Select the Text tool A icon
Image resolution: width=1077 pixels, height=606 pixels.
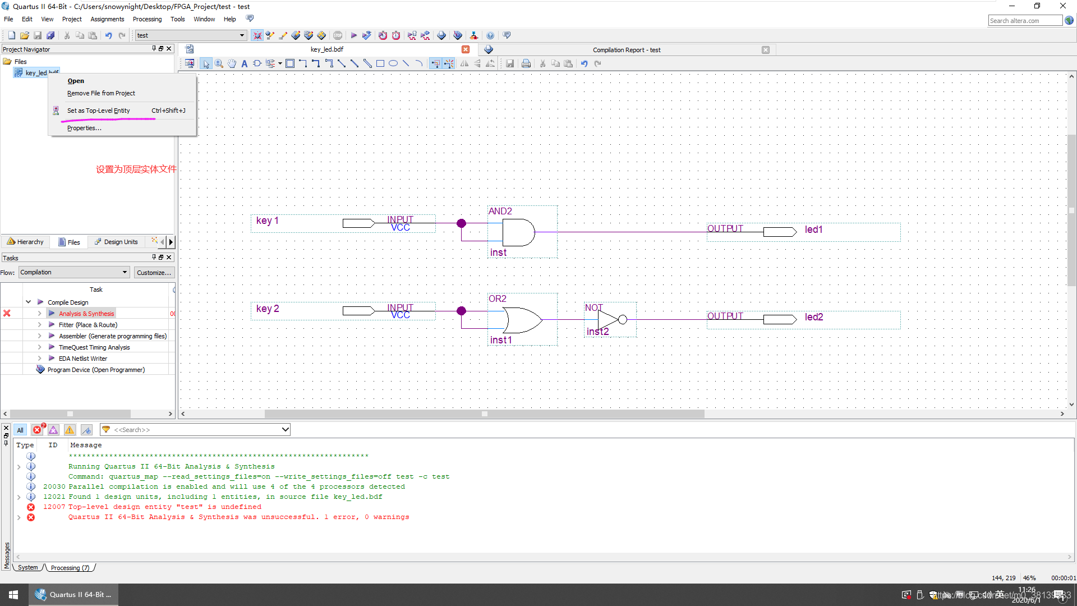click(x=244, y=63)
